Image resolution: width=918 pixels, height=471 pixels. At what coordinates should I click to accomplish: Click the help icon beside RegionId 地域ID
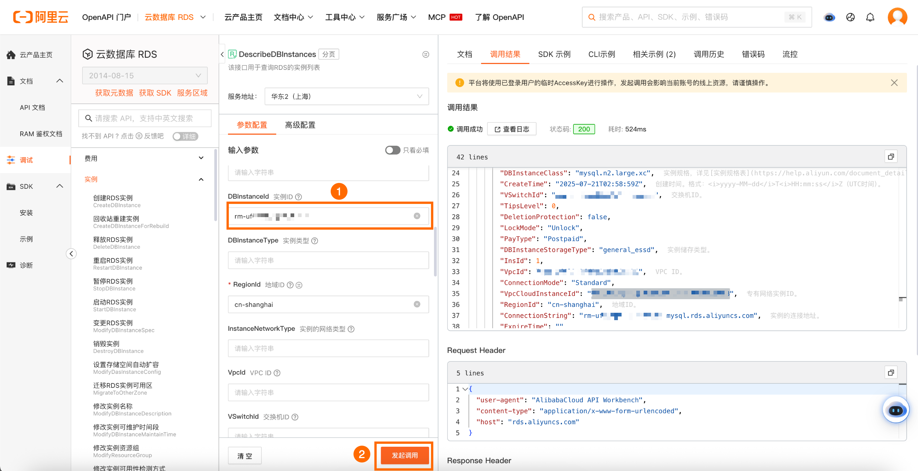point(290,285)
